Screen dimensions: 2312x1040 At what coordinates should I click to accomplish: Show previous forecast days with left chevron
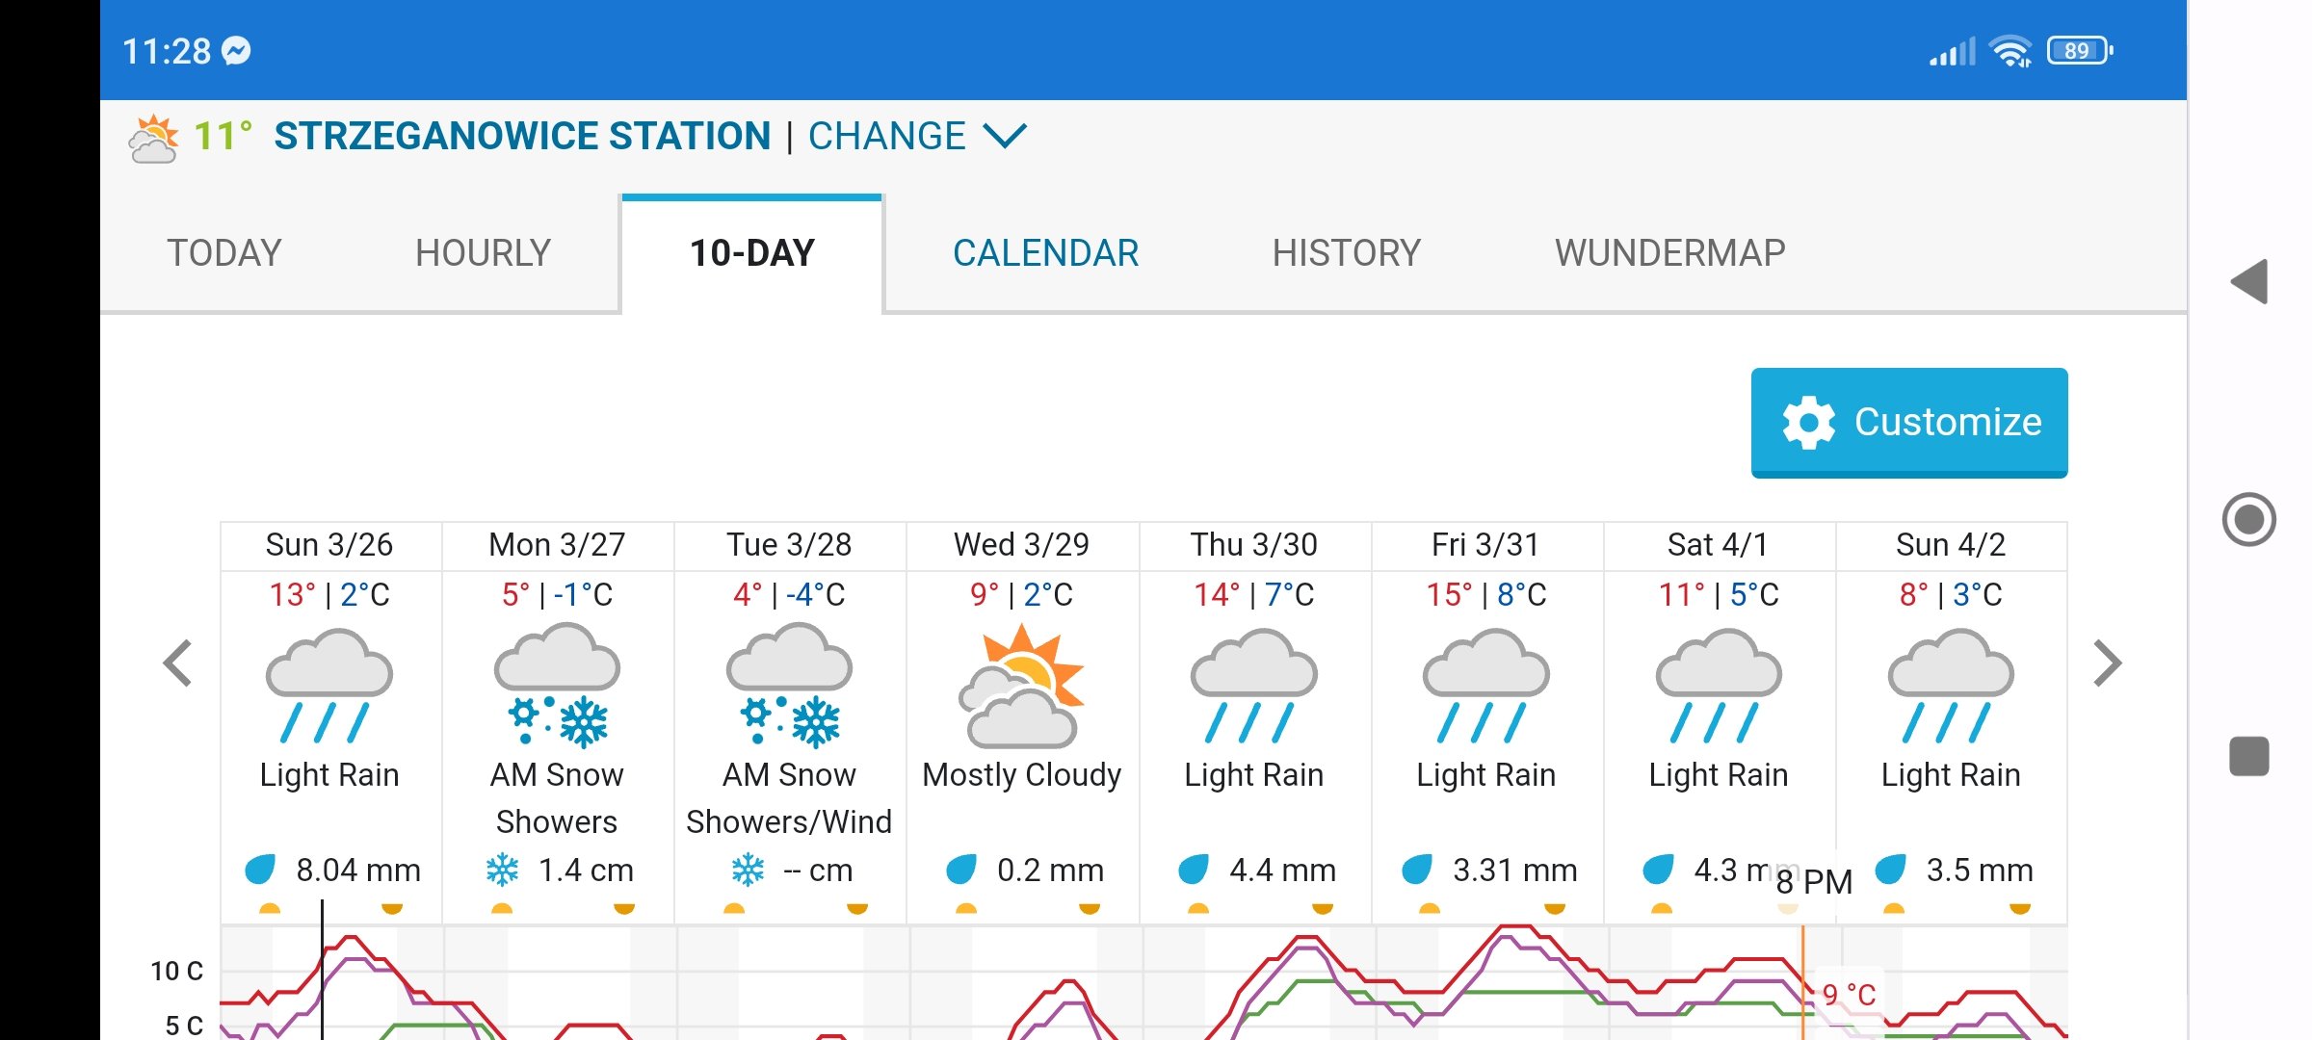point(178,663)
